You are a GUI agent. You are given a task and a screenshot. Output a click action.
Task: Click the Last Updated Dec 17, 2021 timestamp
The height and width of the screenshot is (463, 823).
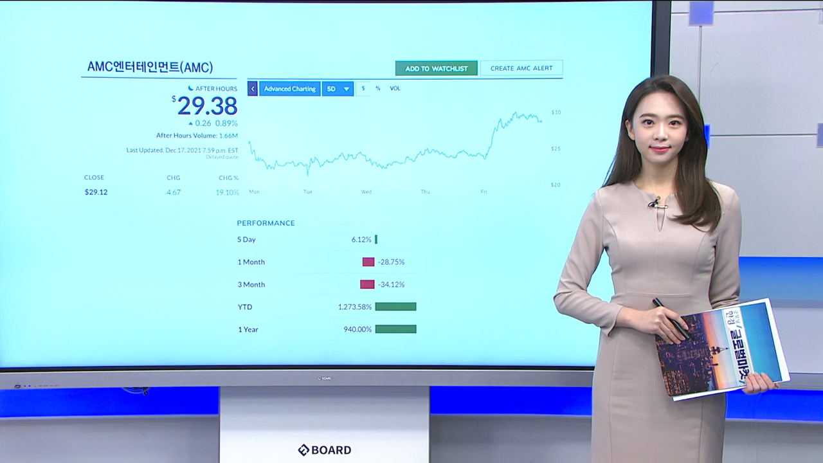point(182,150)
